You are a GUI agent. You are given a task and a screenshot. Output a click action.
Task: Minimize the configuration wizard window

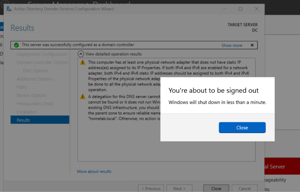[224, 9]
